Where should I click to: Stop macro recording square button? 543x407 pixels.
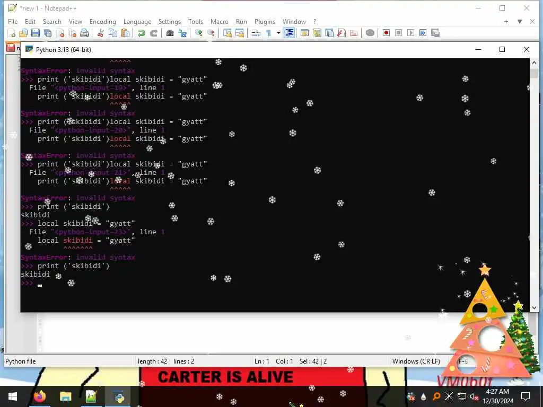(x=398, y=33)
